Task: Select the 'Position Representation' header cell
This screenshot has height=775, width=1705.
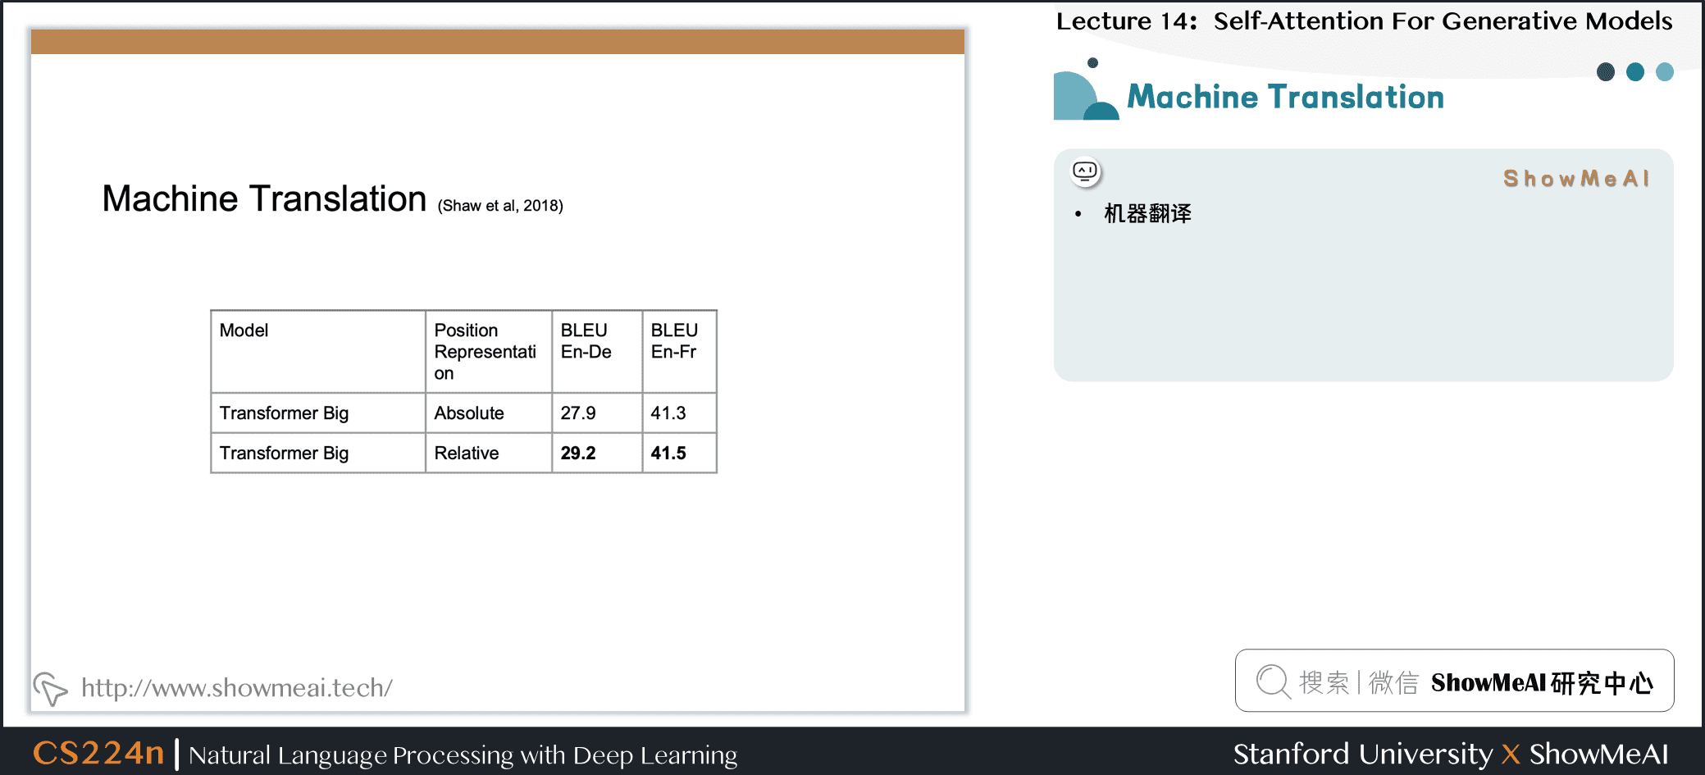Action: (x=489, y=352)
